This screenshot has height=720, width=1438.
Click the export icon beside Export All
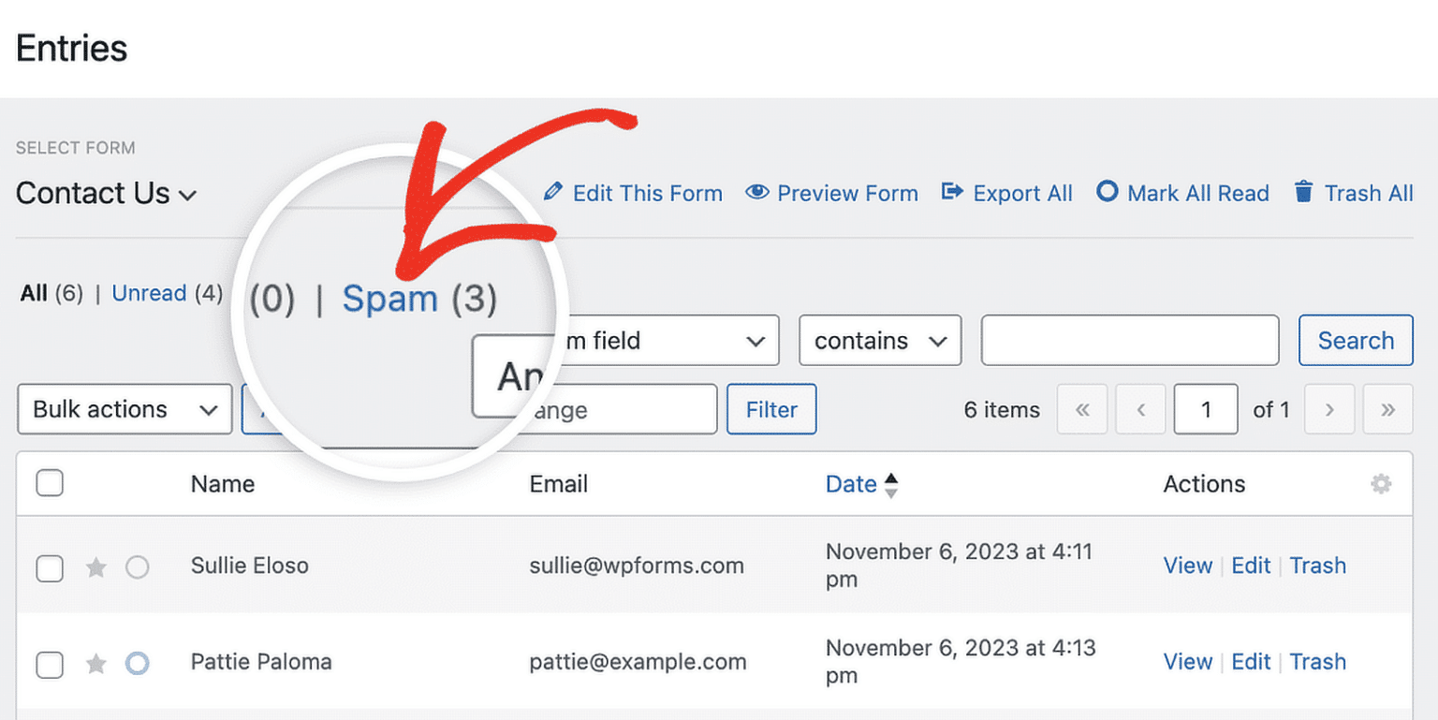[x=953, y=193]
